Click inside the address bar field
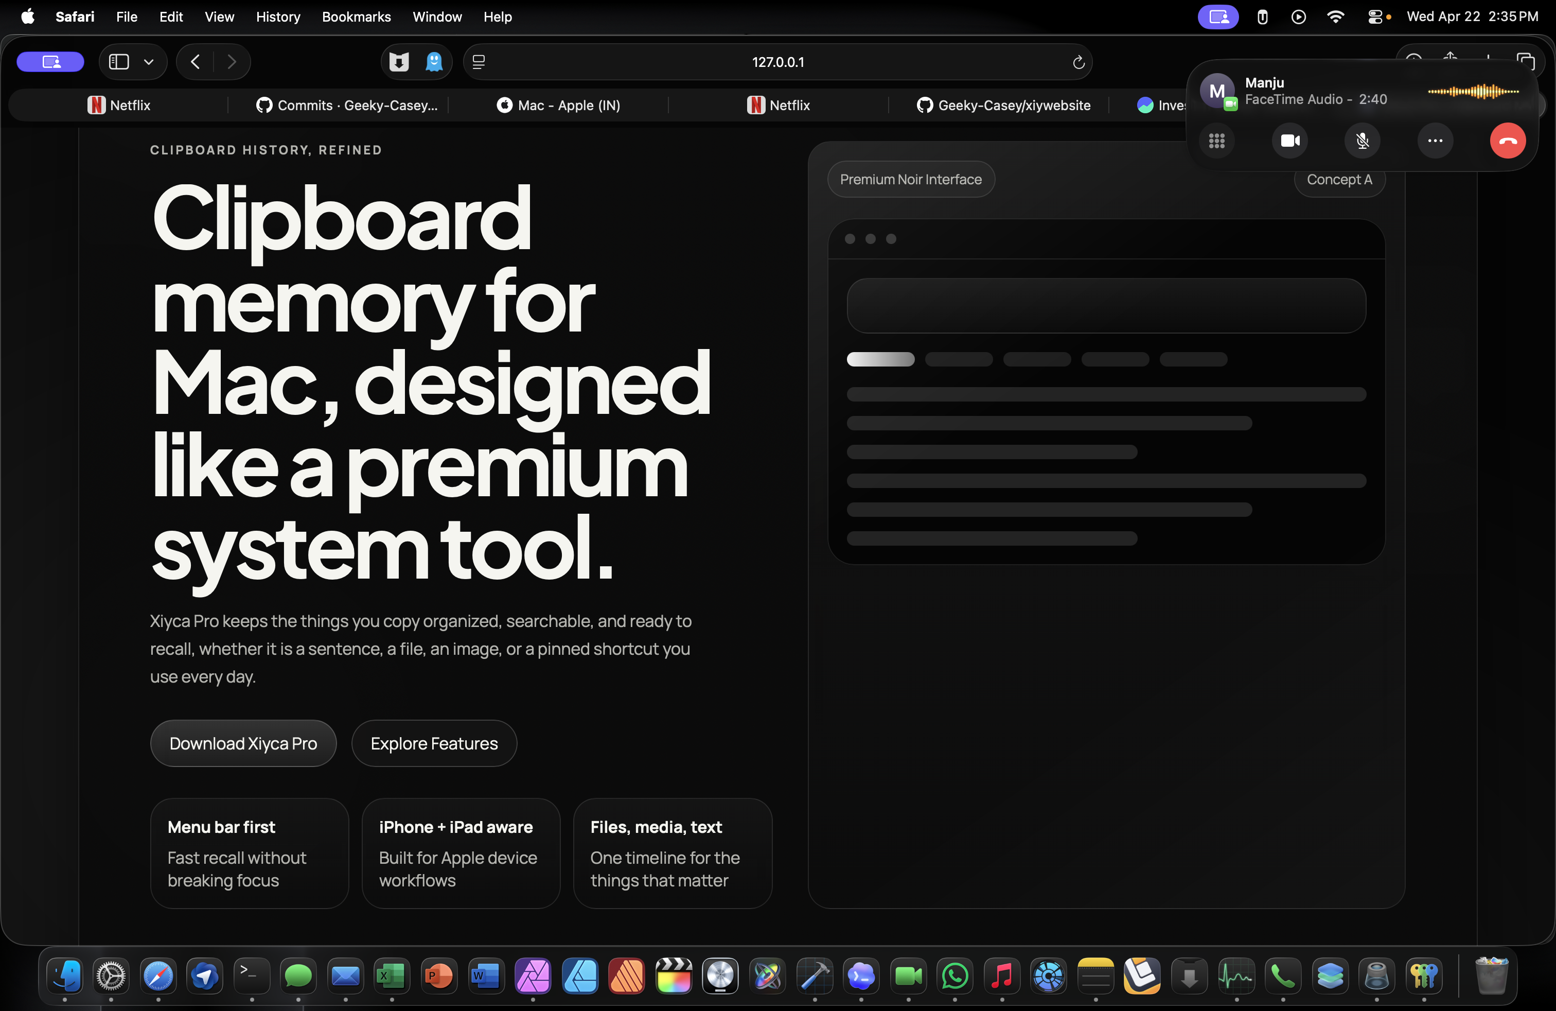This screenshot has height=1011, width=1556. 777,62
